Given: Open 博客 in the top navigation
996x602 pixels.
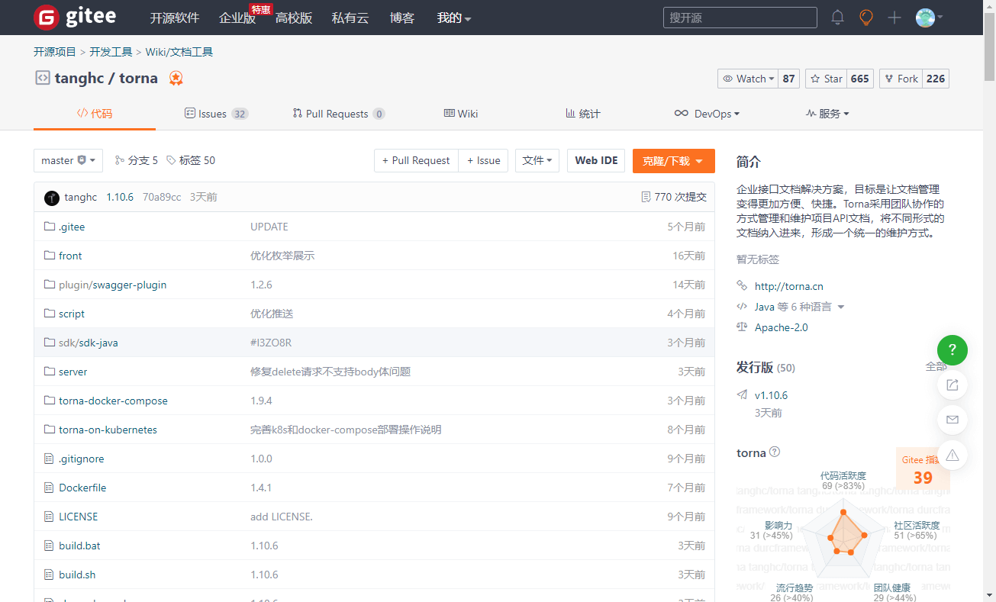Looking at the screenshot, I should tap(402, 18).
